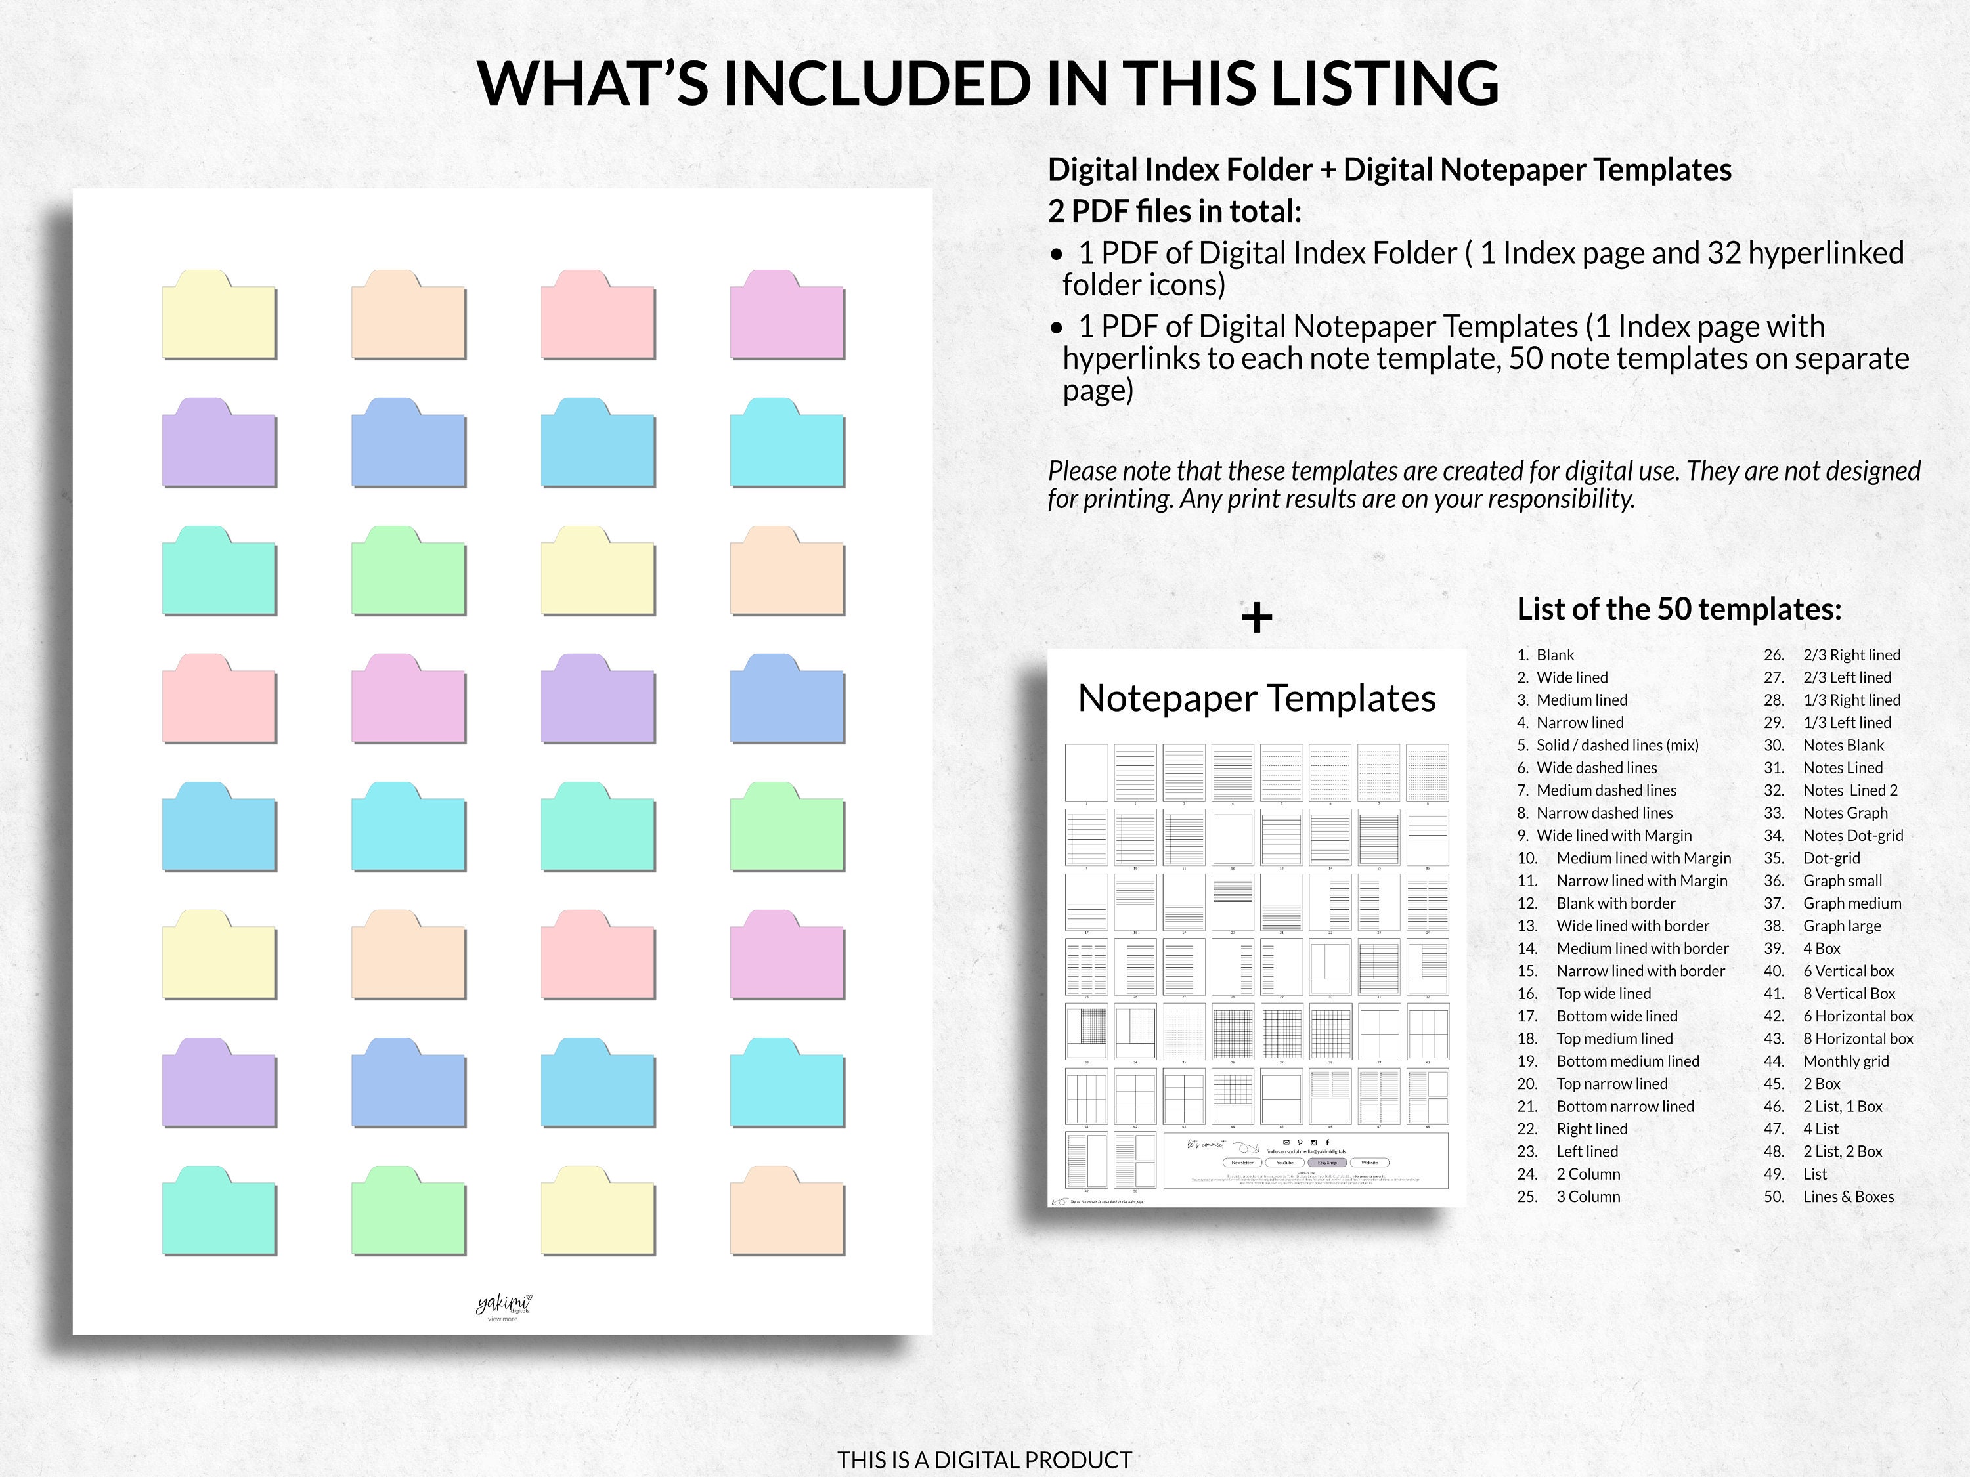Select the green folder in the third row
The image size is (1970, 1477).
click(409, 570)
